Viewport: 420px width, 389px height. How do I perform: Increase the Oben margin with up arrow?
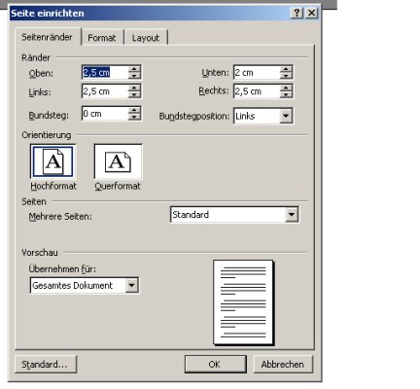(134, 69)
